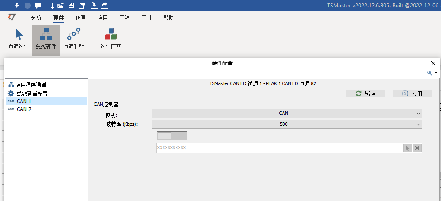The width and height of the screenshot is (441, 201).
Task: Expand the 波特率 500 Kbps dropdown
Action: coord(287,124)
